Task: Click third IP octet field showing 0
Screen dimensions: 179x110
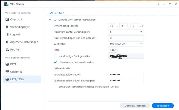Action: point(135,26)
